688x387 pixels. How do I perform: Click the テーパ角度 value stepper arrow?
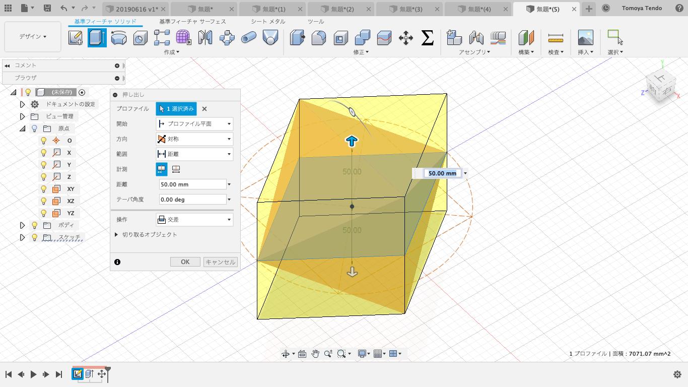click(x=229, y=199)
